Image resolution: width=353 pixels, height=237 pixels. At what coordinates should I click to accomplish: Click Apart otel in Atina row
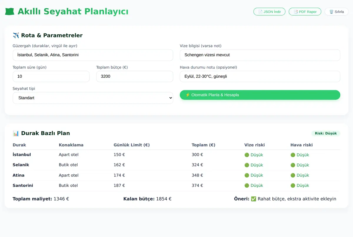click(69, 175)
